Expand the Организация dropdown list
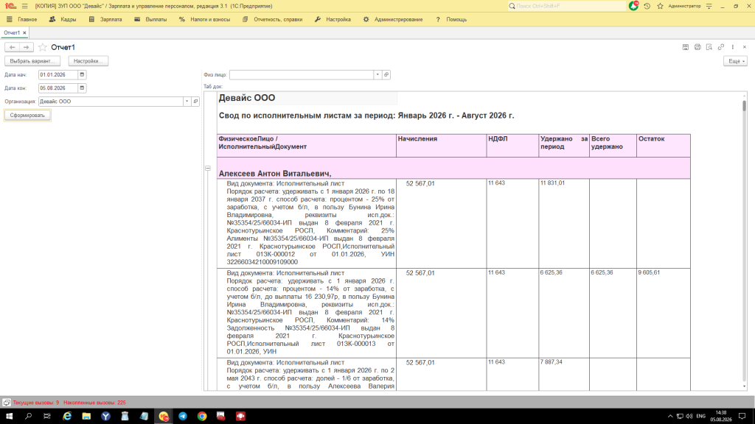The height and width of the screenshot is (424, 755). 187,102
